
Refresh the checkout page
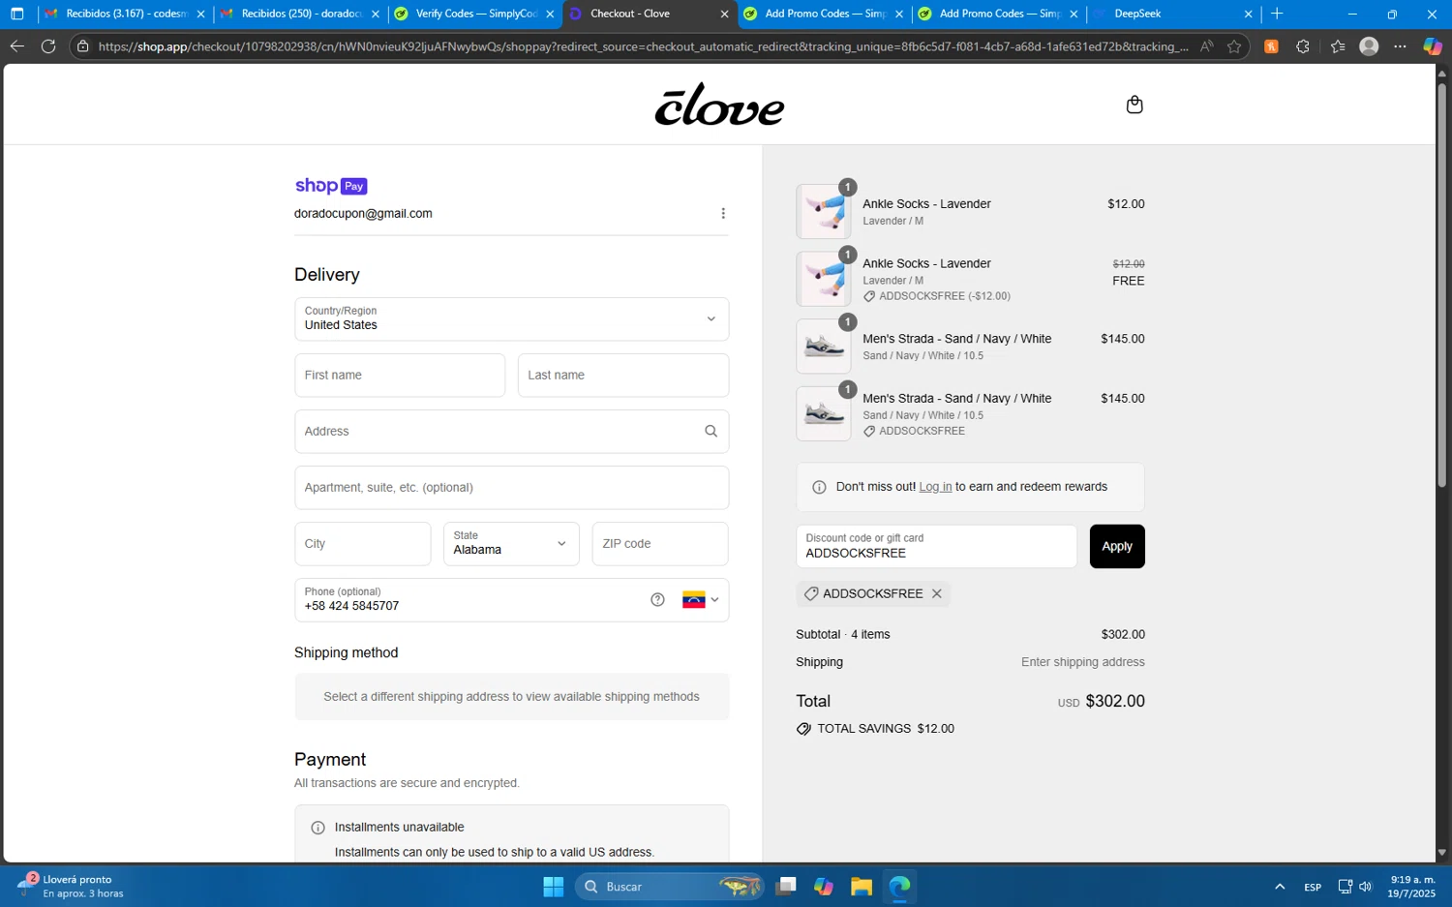click(48, 46)
